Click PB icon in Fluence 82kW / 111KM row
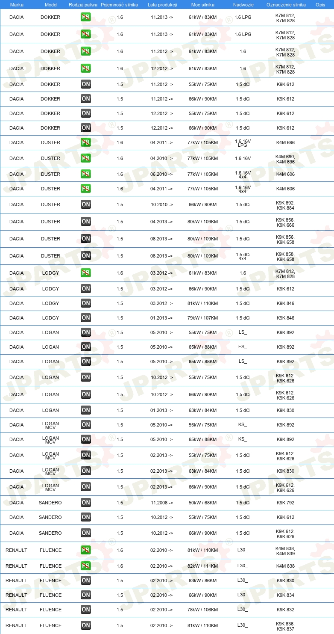The height and width of the screenshot is (634, 334). click(85, 566)
